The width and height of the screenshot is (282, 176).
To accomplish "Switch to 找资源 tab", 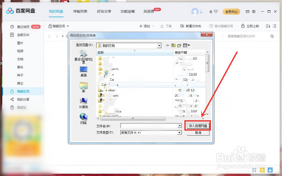I will pos(149,11).
